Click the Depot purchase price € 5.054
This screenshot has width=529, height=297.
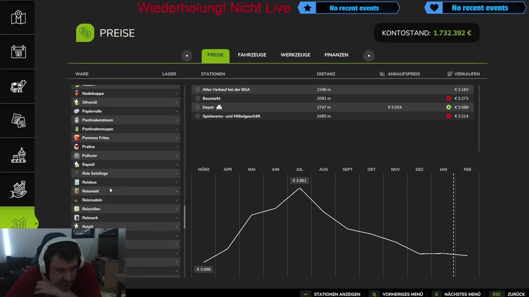click(x=395, y=107)
